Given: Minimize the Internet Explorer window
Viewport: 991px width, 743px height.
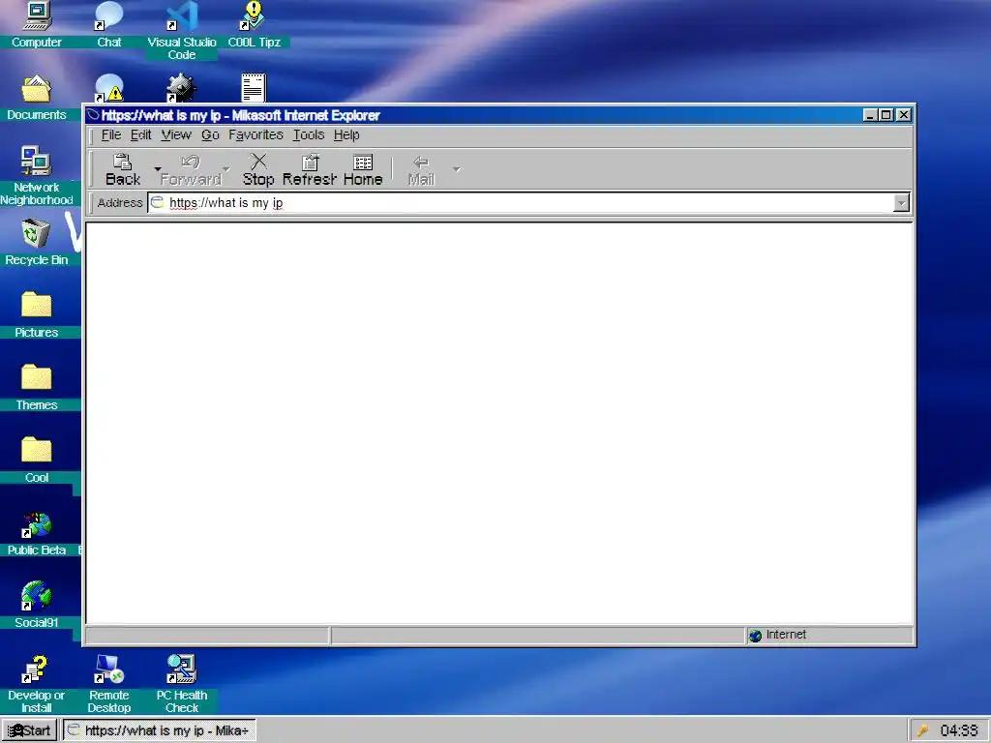Looking at the screenshot, I should pos(870,115).
